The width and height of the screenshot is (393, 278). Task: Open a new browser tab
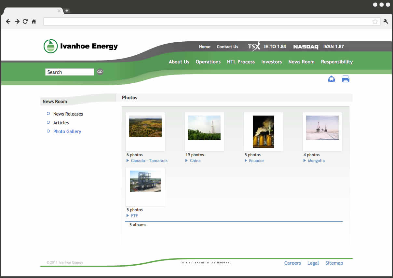pos(67,11)
